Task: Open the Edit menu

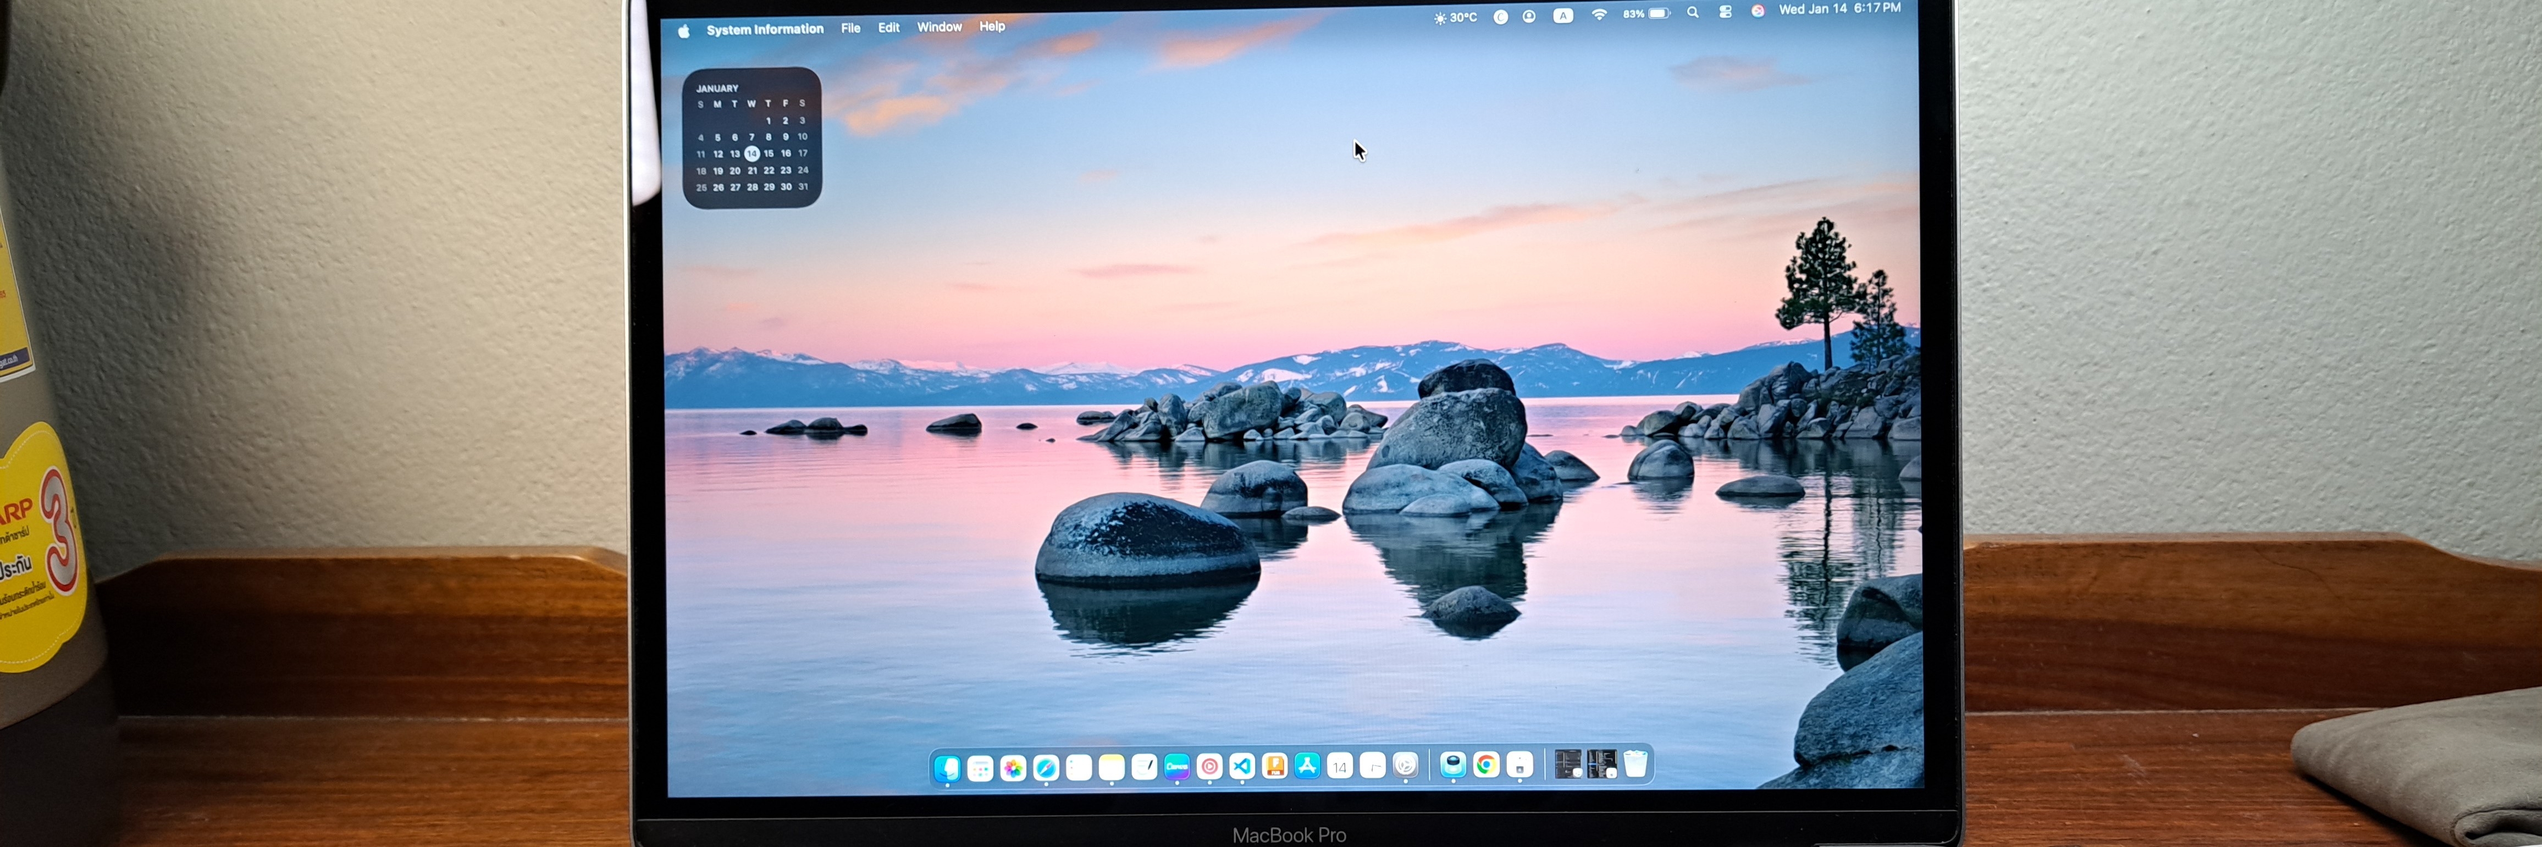Action: pos(889,27)
